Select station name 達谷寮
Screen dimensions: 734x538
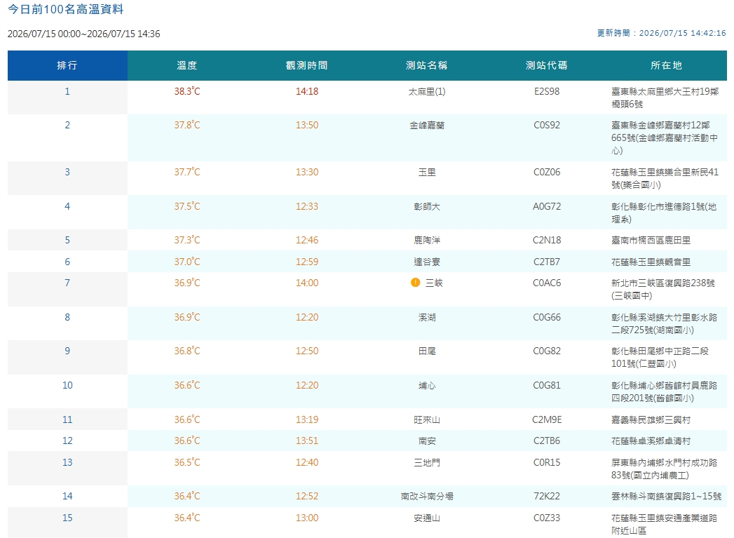click(x=427, y=262)
